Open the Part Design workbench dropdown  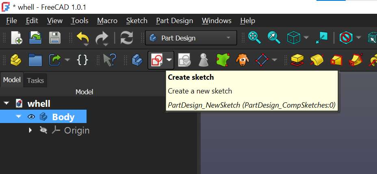tap(191, 38)
